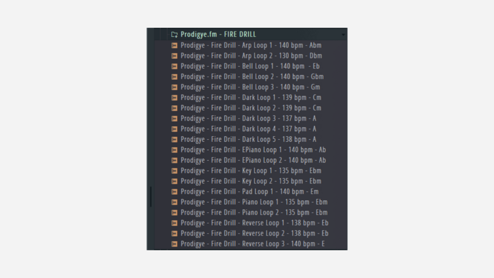Click the audio icon beside Piano Loop 1
This screenshot has height=278, width=494.
[x=174, y=202]
